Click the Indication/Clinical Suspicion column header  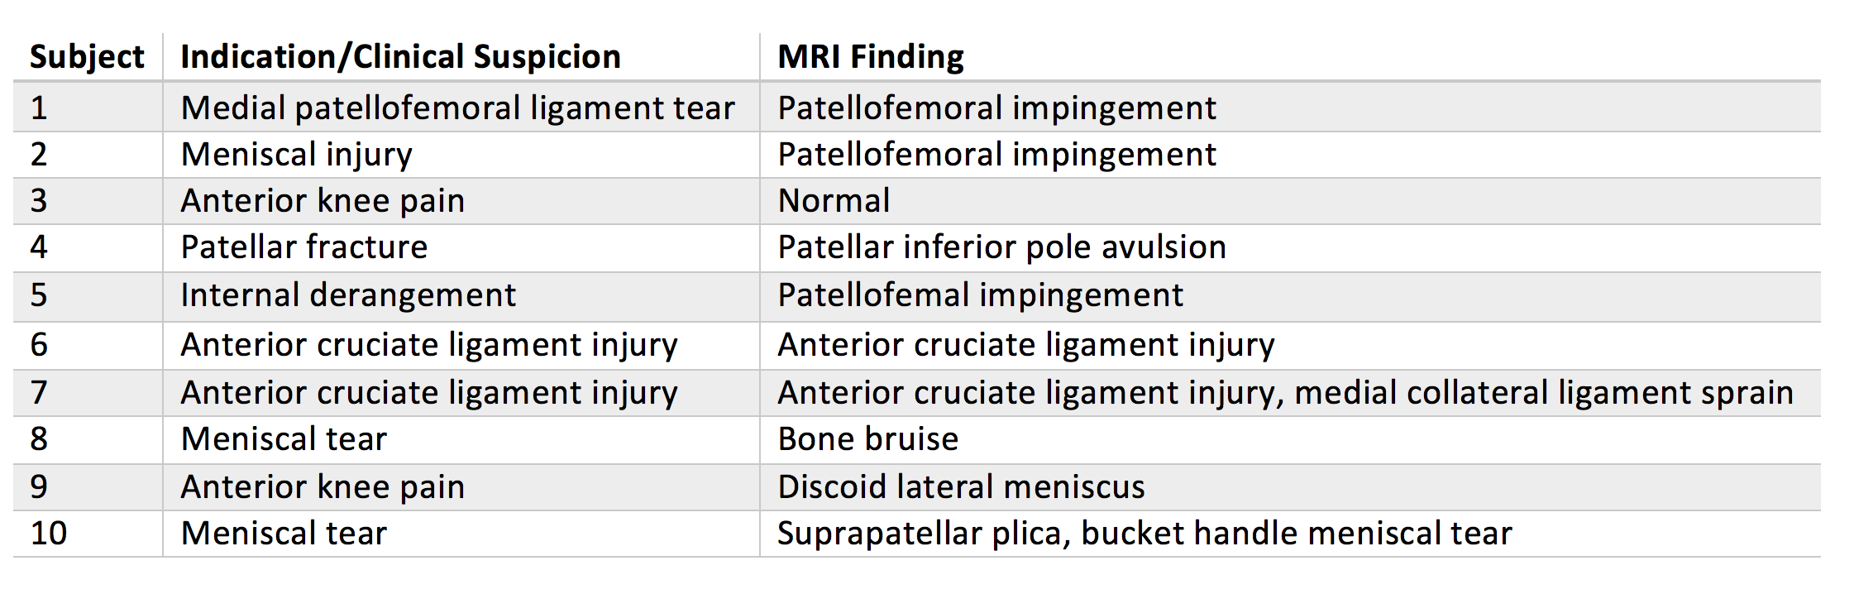click(400, 57)
